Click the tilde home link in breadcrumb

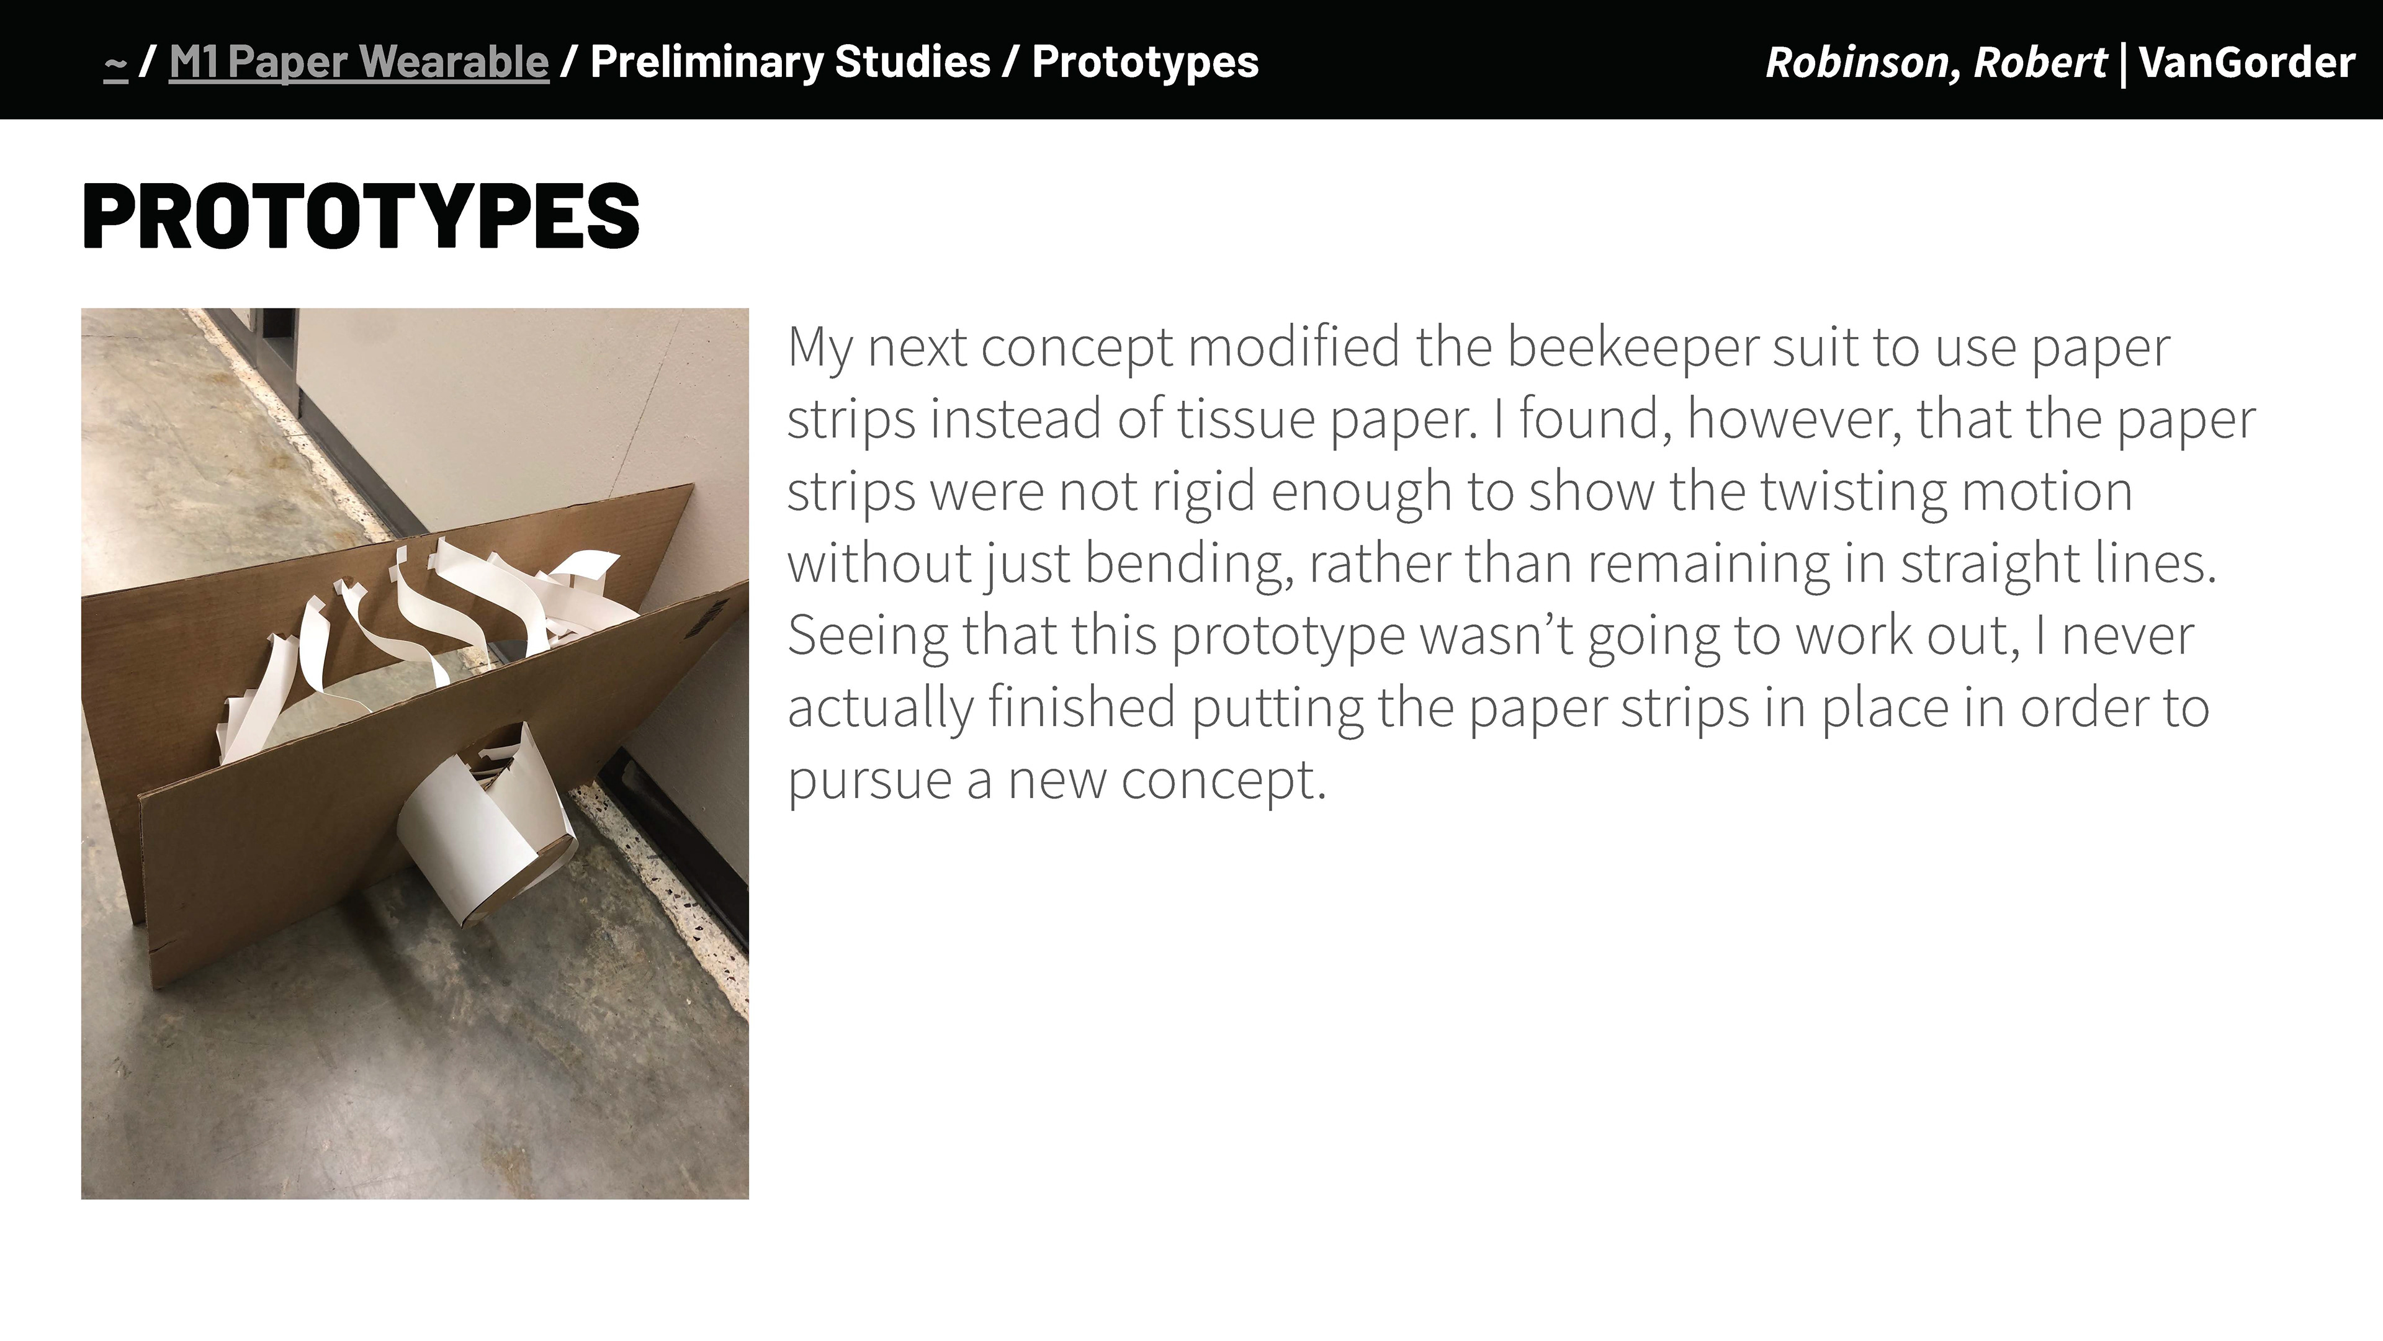click(x=115, y=63)
